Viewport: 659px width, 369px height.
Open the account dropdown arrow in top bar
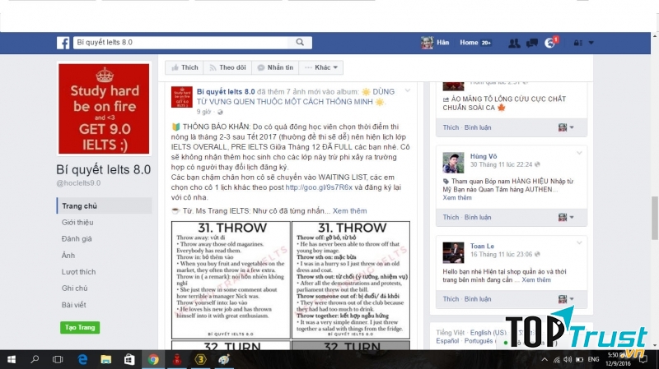click(590, 43)
